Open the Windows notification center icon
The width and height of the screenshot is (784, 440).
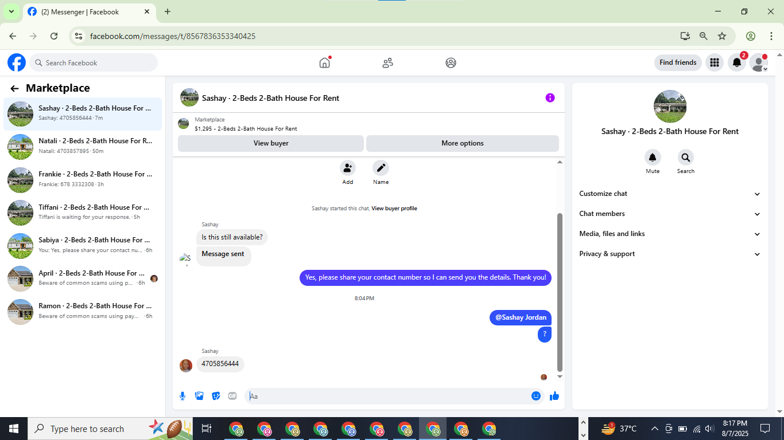765,429
